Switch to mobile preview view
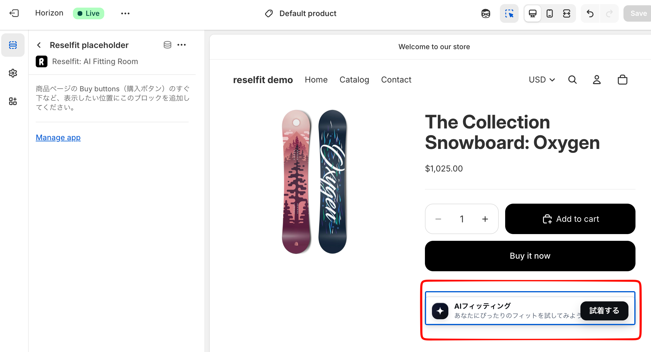The image size is (651, 352). tap(549, 13)
